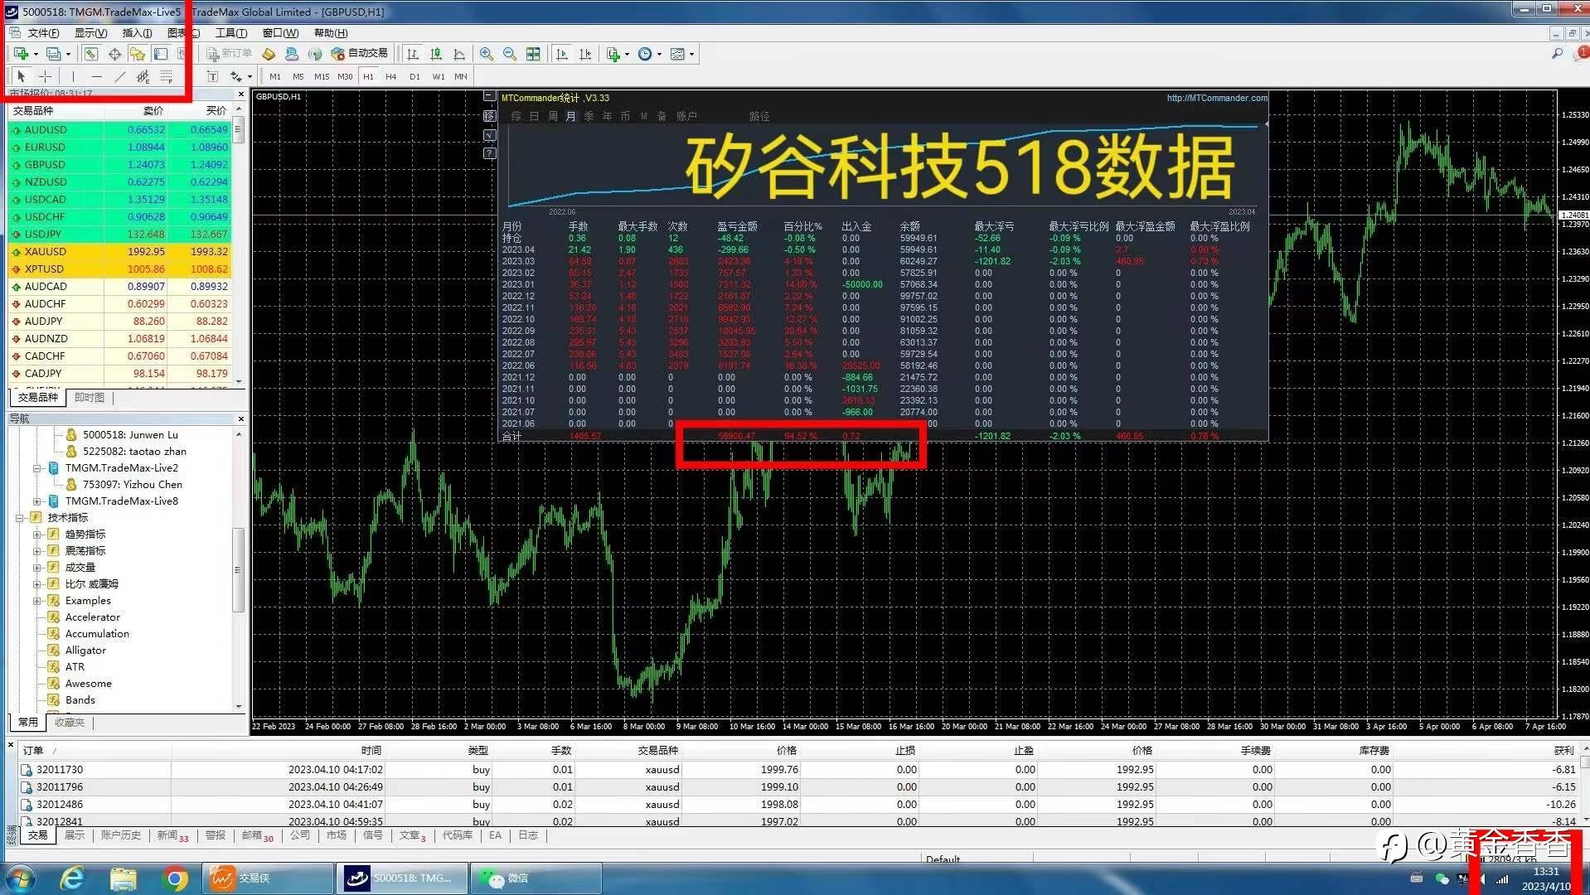Toggle the Navigator folder-star icon
This screenshot has width=1590, height=895.
click(138, 54)
